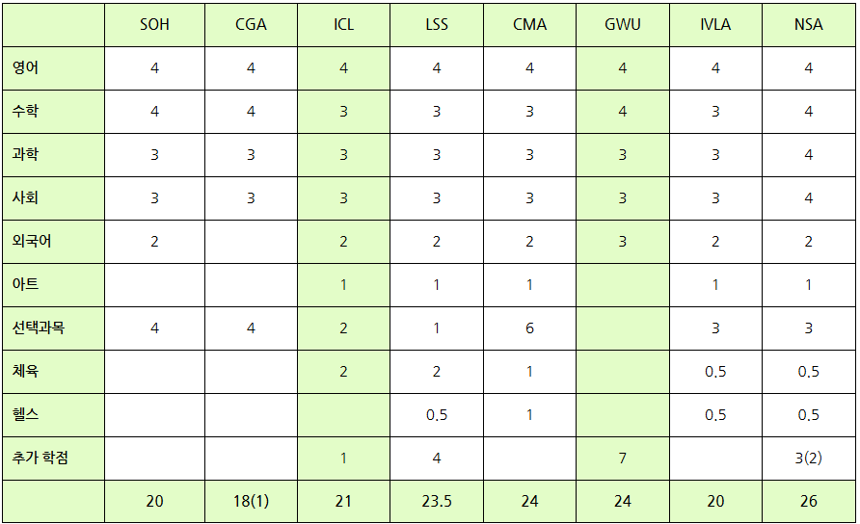Screen dimensions: 860x524
Task: Select the 23.5 total cell under LSS
Action: (437, 502)
